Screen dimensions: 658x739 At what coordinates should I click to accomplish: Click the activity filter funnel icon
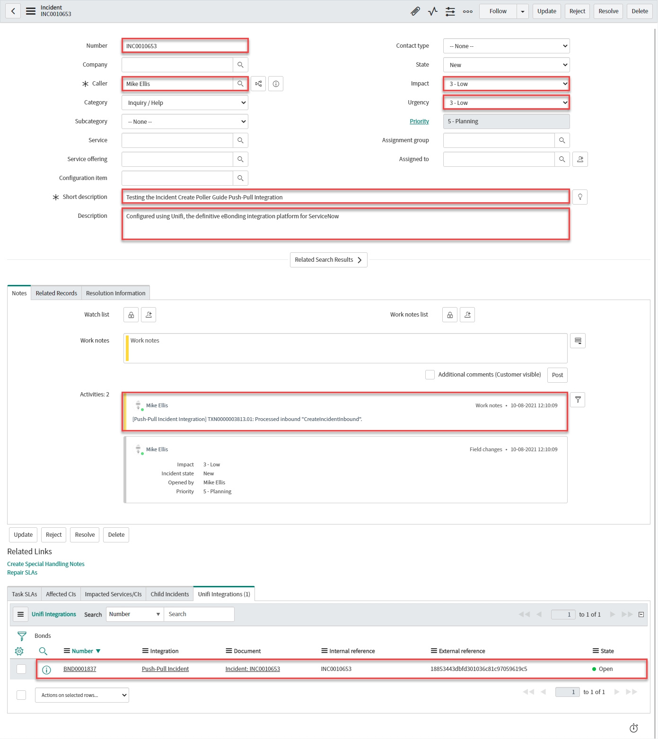click(x=578, y=400)
